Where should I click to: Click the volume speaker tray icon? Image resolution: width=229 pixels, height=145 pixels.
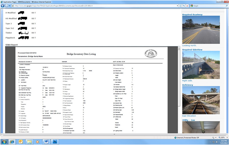pyautogui.click(x=217, y=142)
